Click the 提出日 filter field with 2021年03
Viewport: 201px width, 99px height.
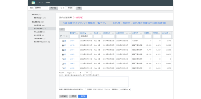(86, 36)
